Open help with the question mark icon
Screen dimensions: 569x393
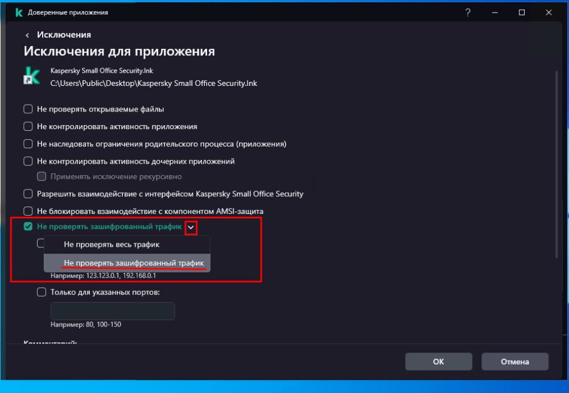468,13
